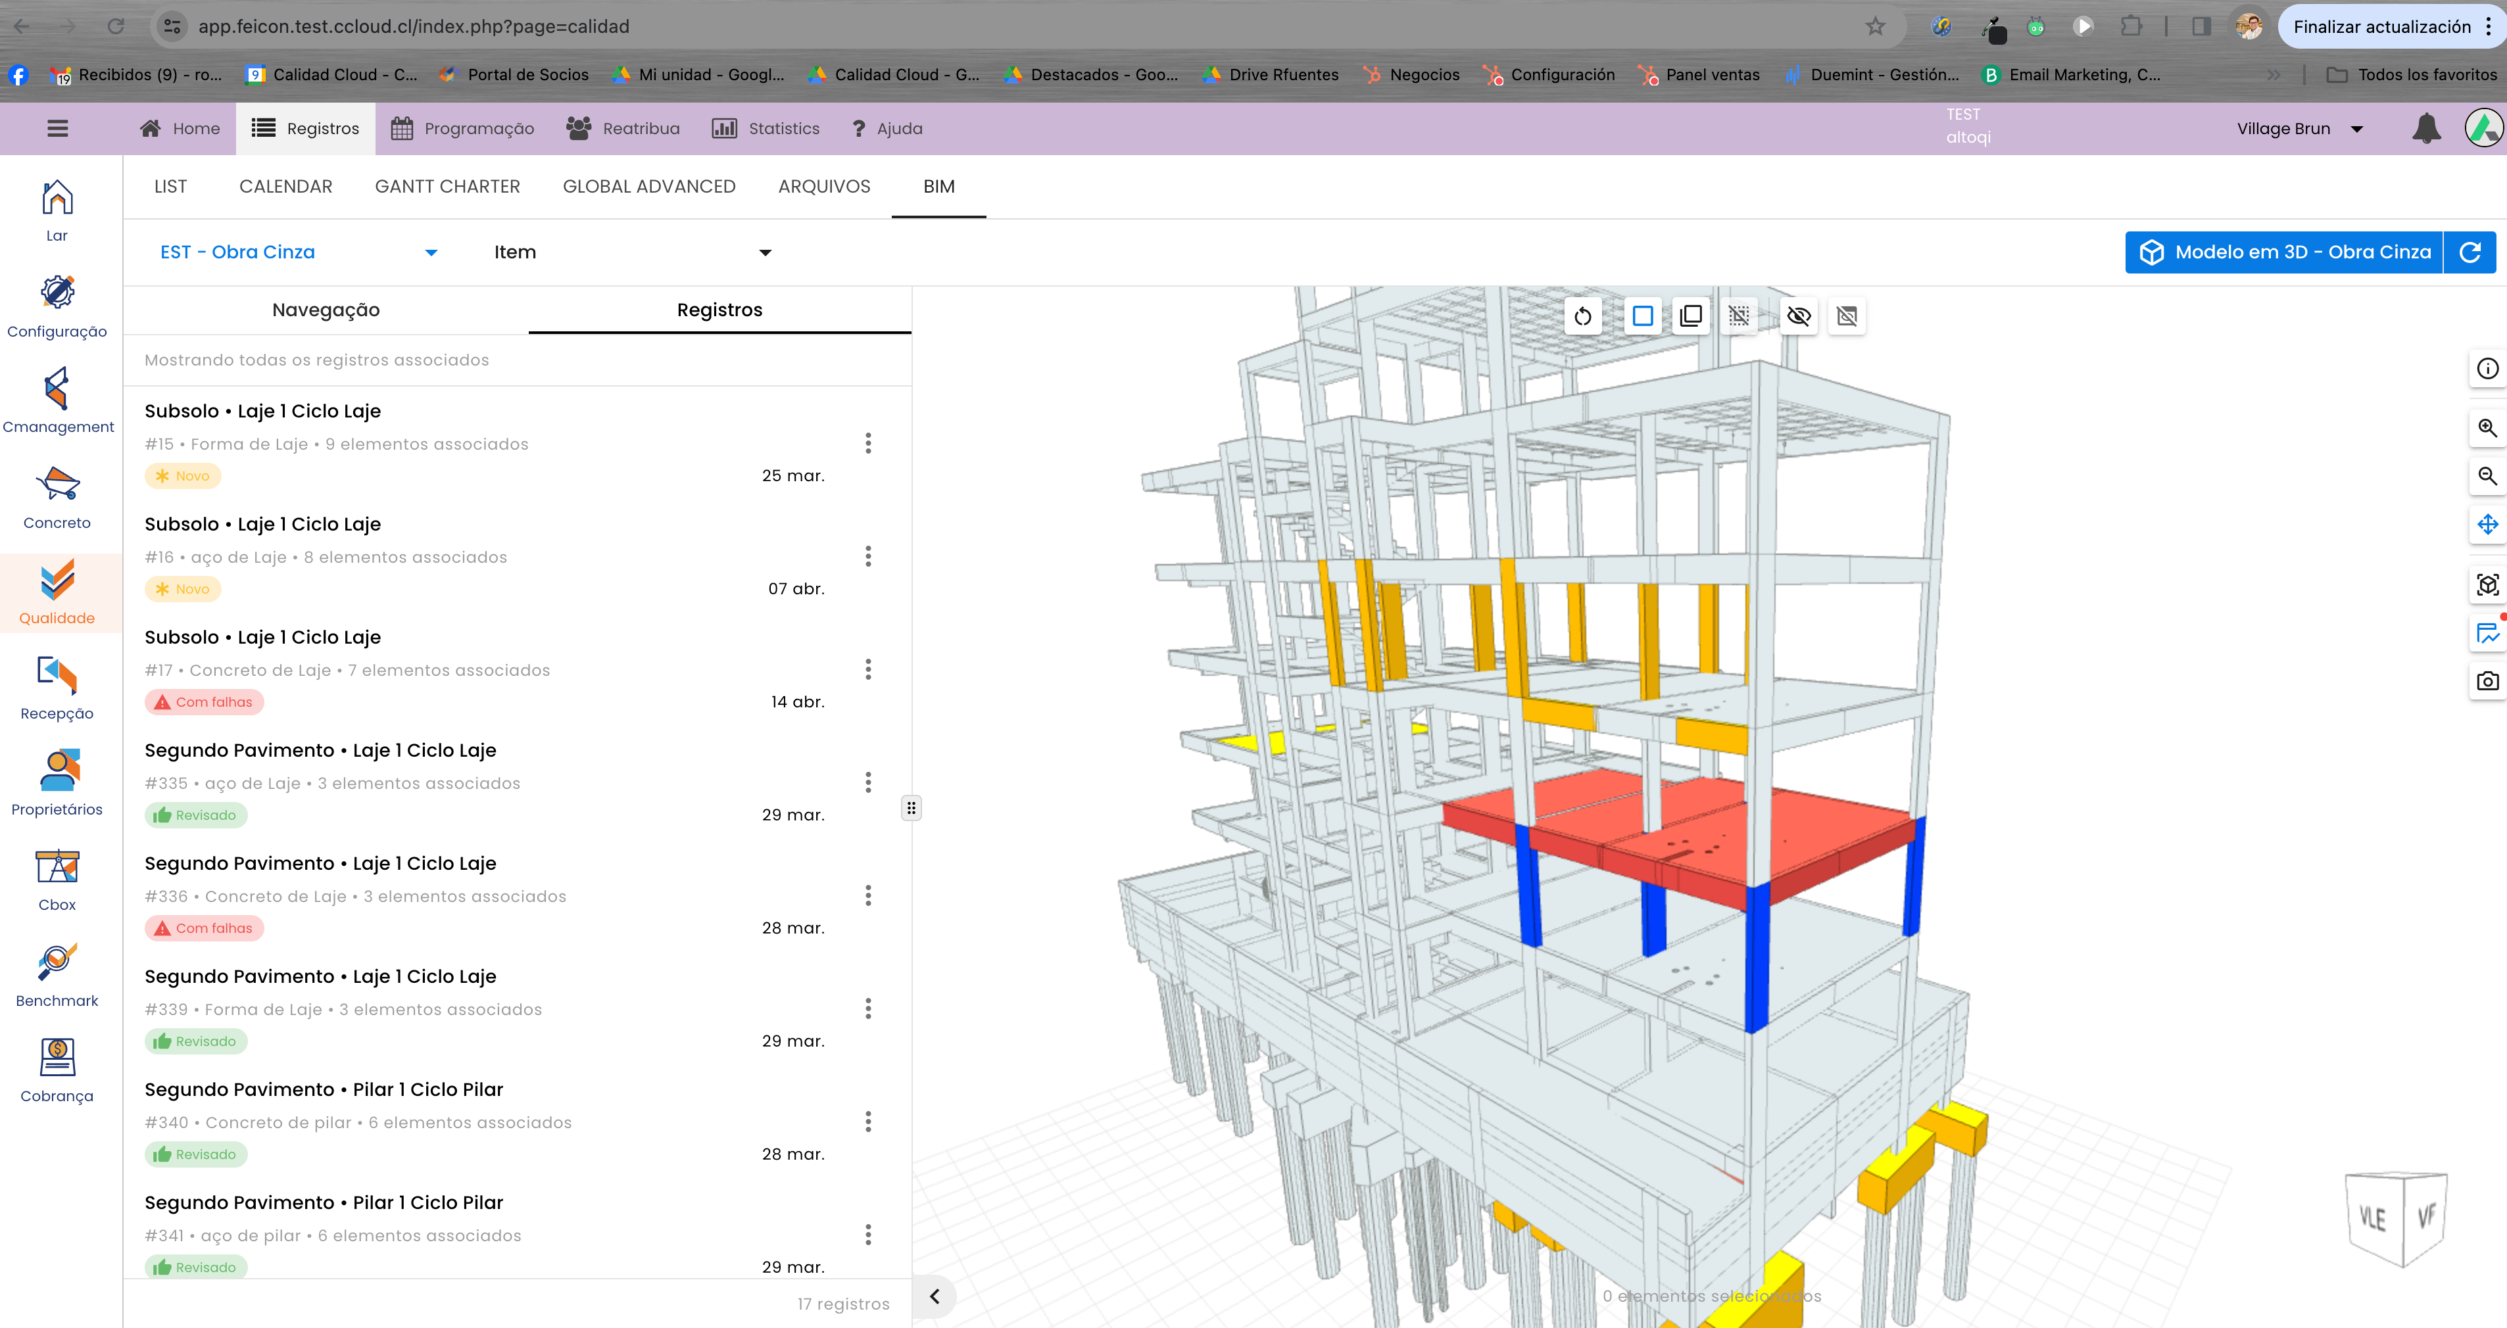Activate the pan/move tool
The height and width of the screenshot is (1328, 2507).
click(x=2487, y=525)
